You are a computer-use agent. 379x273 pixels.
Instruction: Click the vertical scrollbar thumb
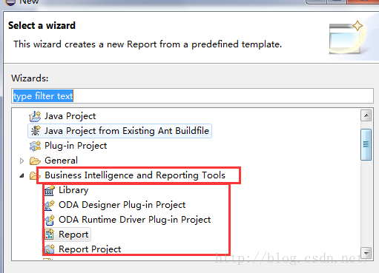pos(366,144)
